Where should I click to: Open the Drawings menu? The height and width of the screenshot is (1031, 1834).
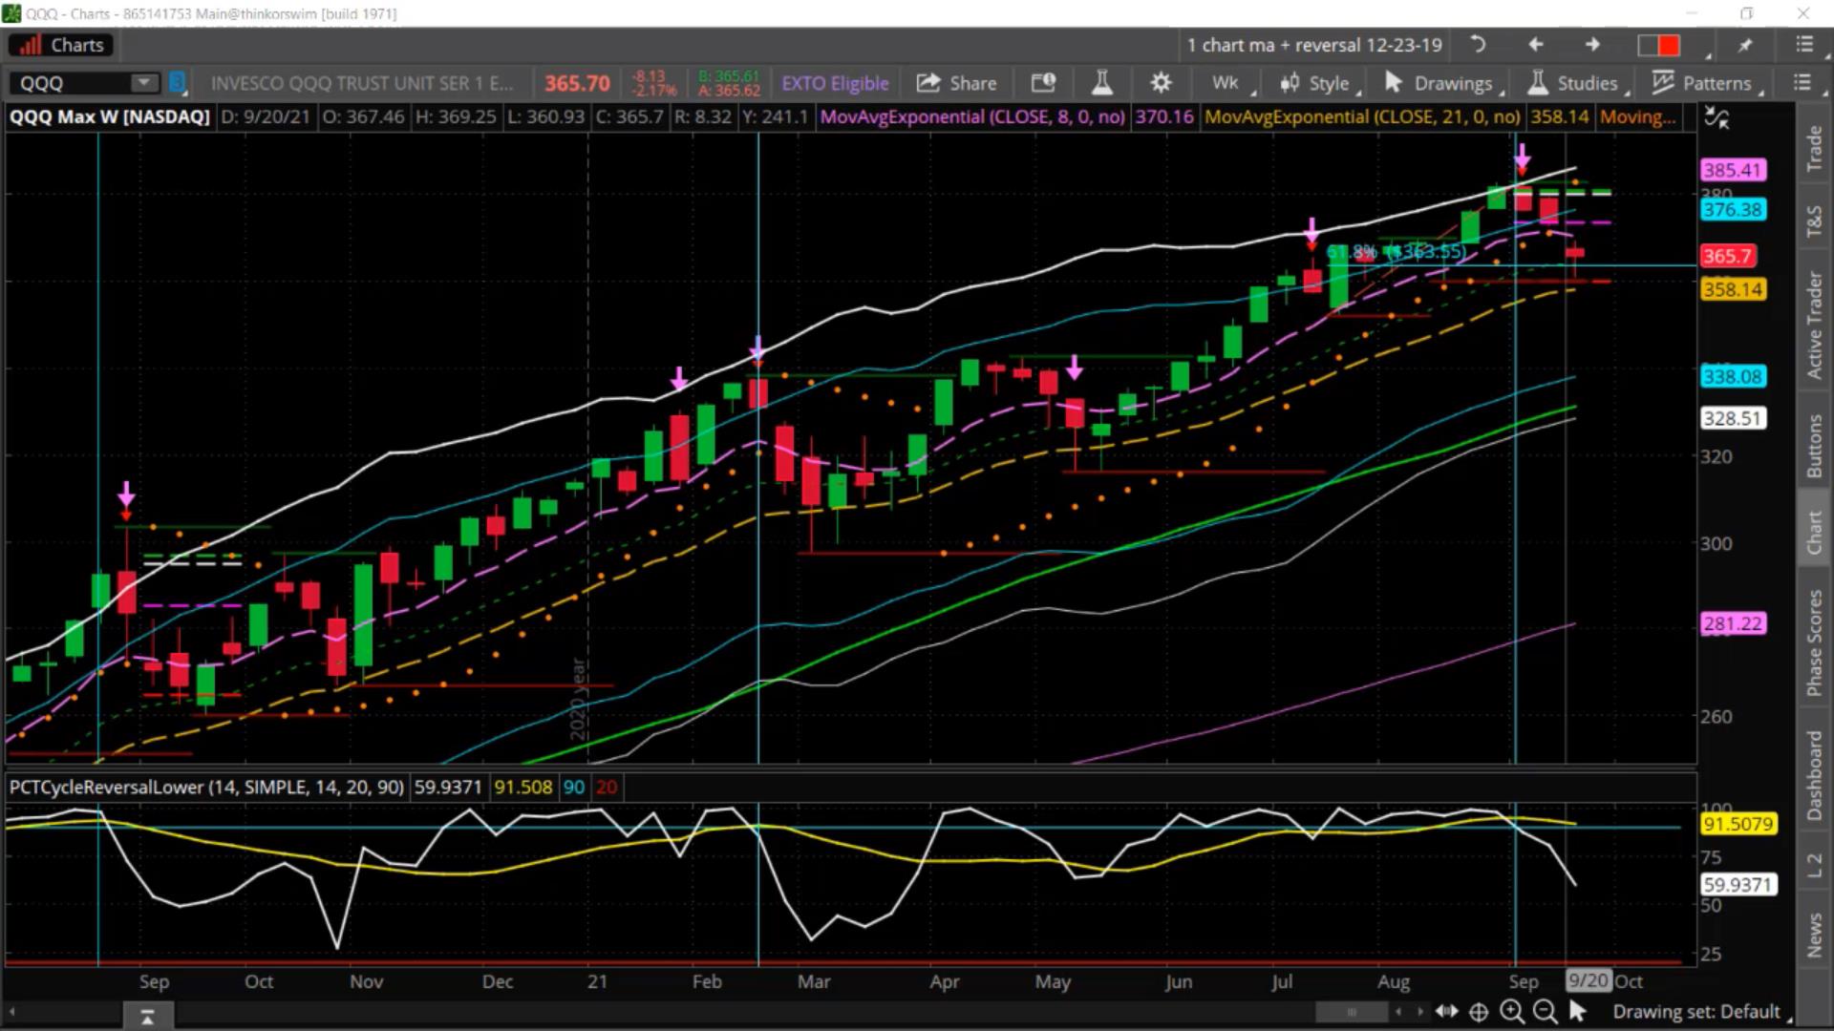(1443, 83)
